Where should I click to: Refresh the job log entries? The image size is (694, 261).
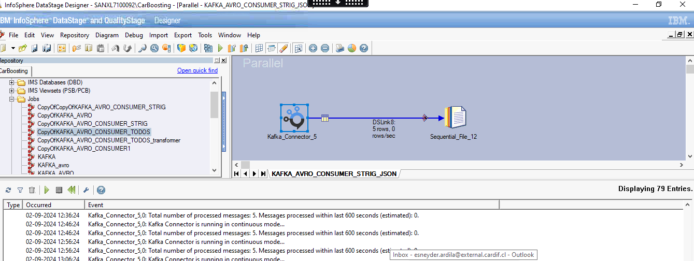click(8, 190)
